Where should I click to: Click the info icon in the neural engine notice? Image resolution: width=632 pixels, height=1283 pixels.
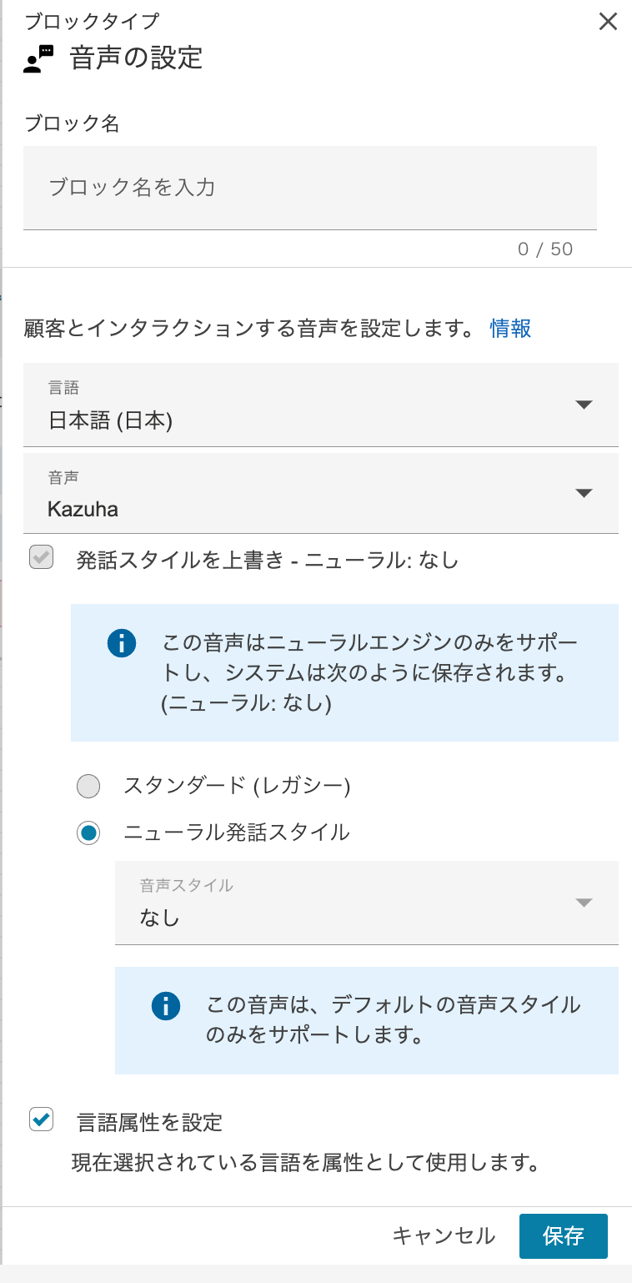click(122, 644)
